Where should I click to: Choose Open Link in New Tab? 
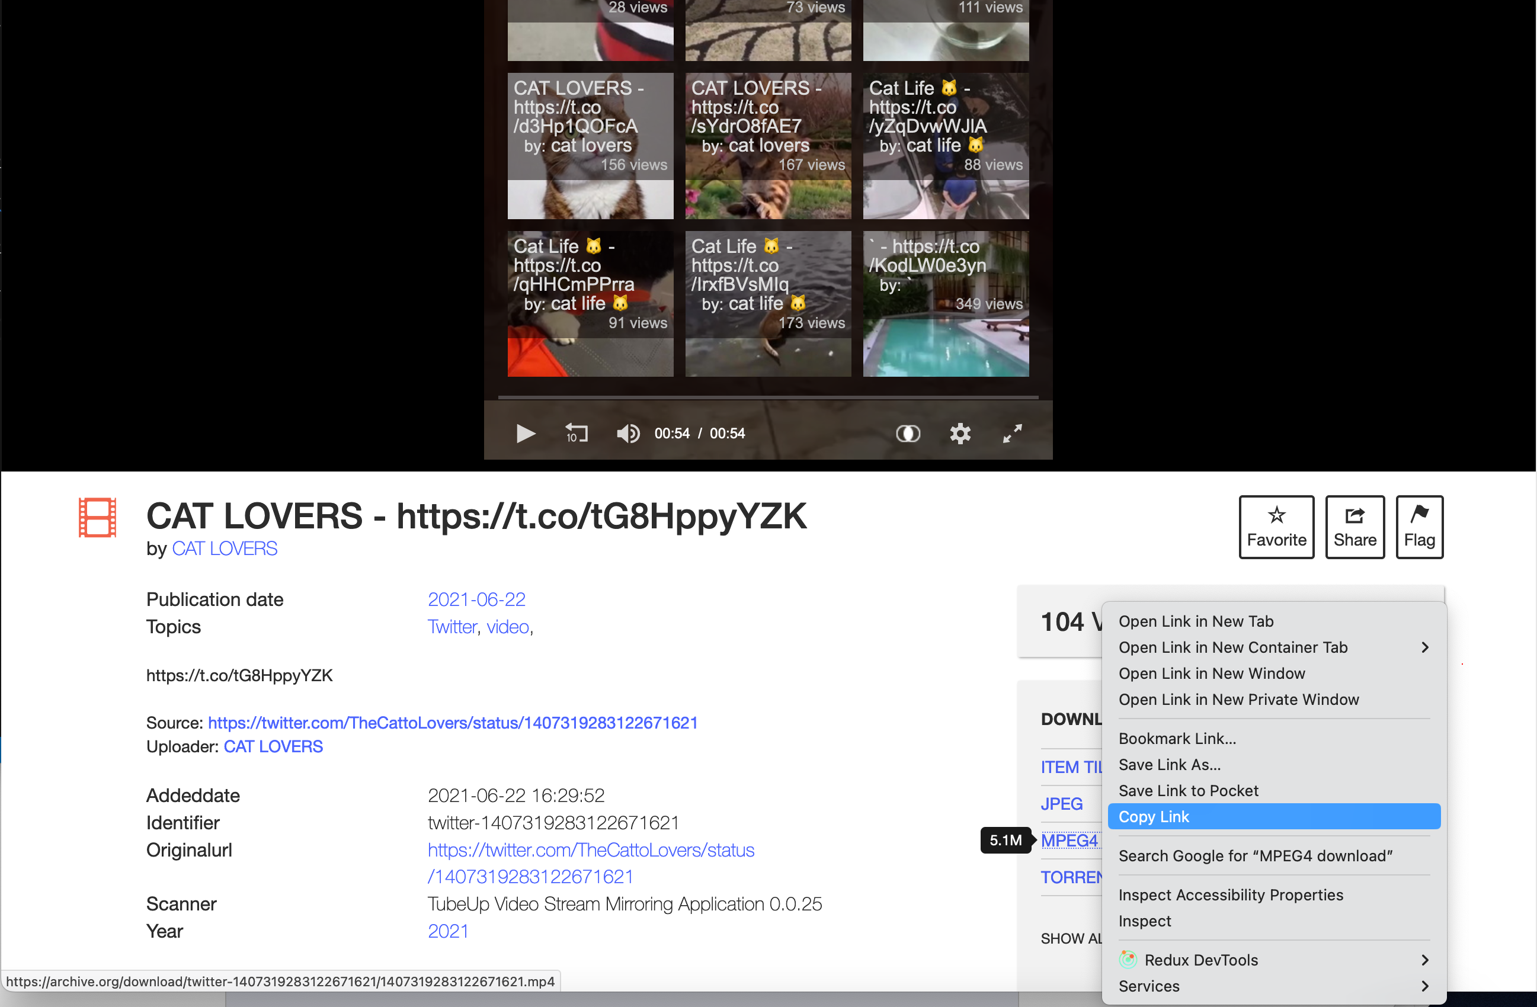pyautogui.click(x=1273, y=621)
